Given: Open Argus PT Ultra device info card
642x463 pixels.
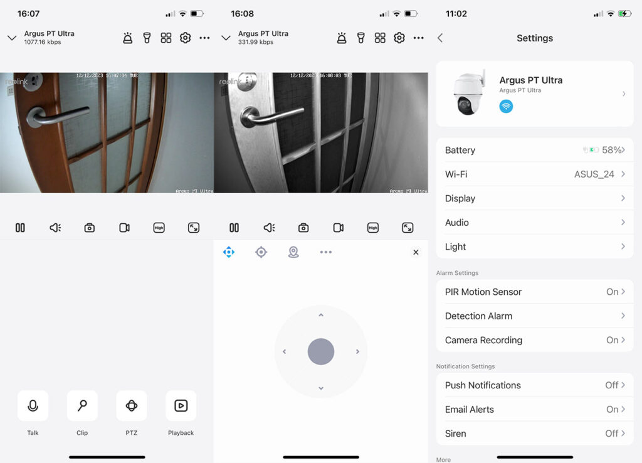Looking at the screenshot, I should 535,94.
